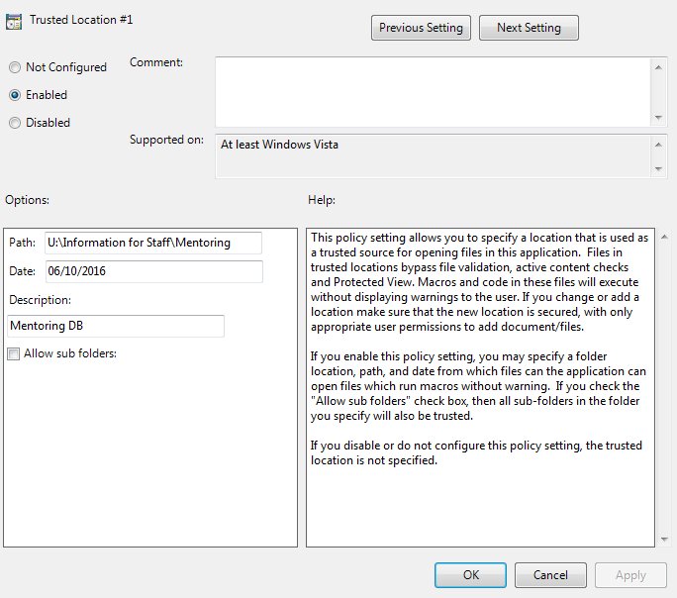This screenshot has width=677, height=598.
Task: Cancel the Trusted Location dialog
Action: pos(550,574)
